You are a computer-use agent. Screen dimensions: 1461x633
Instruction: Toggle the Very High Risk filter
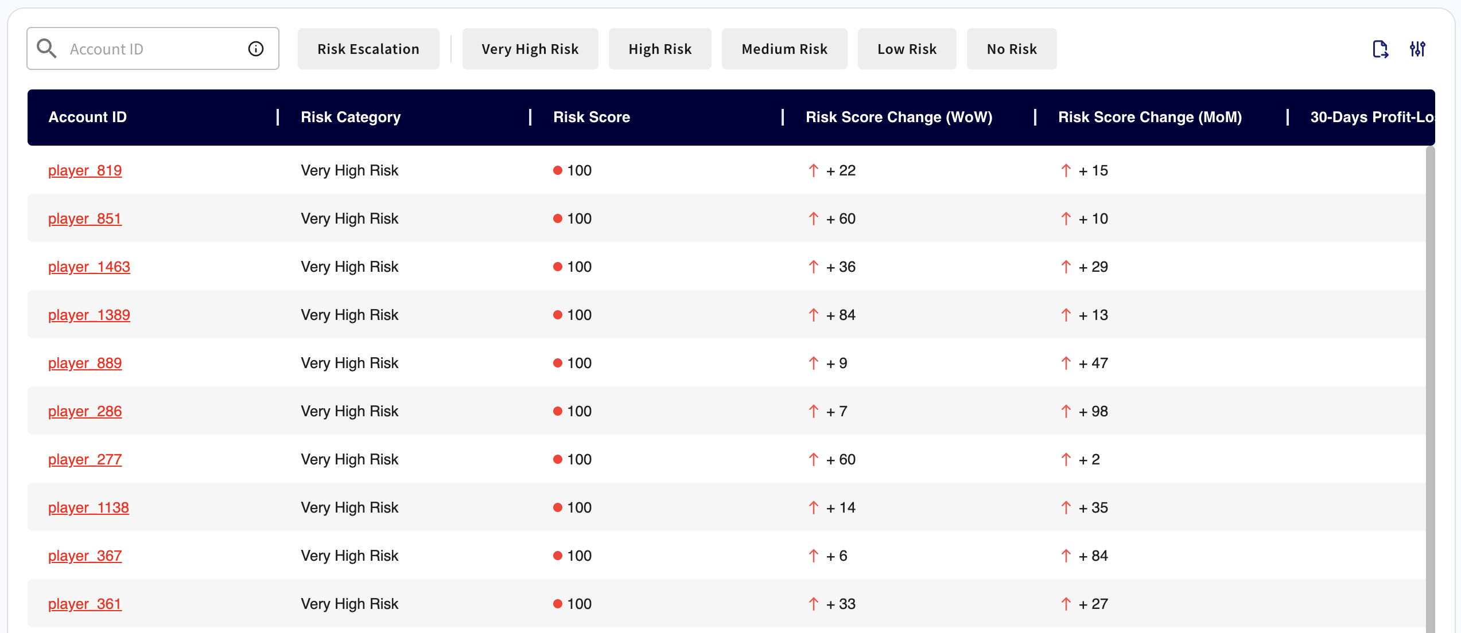click(x=530, y=49)
